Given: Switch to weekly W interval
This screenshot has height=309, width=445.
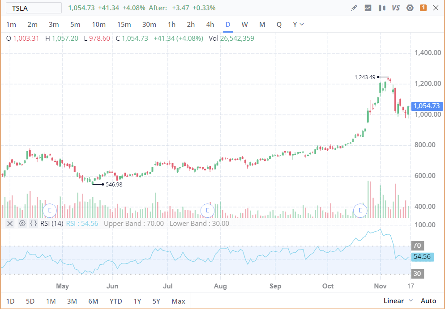Looking at the screenshot, I should [x=244, y=25].
